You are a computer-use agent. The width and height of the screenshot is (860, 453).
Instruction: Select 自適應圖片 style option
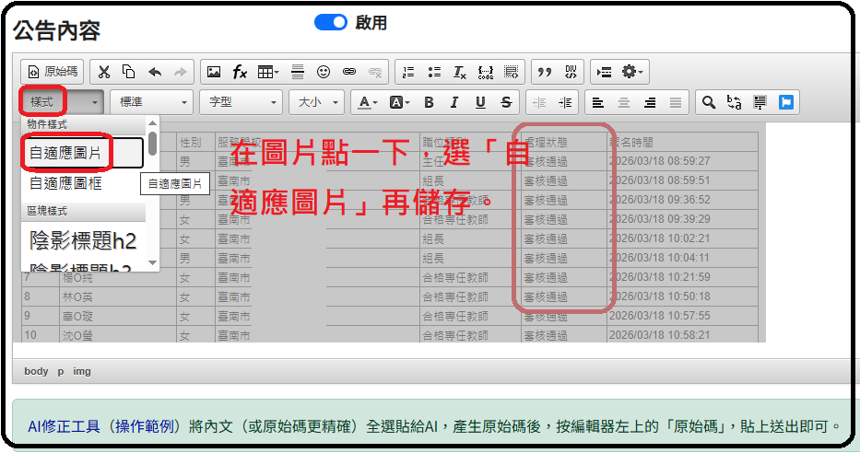pyautogui.click(x=66, y=154)
